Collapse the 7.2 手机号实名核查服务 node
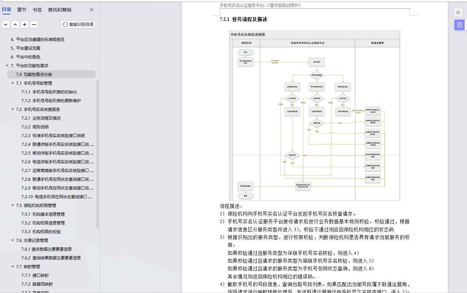The image size is (467, 293). pos(13,109)
